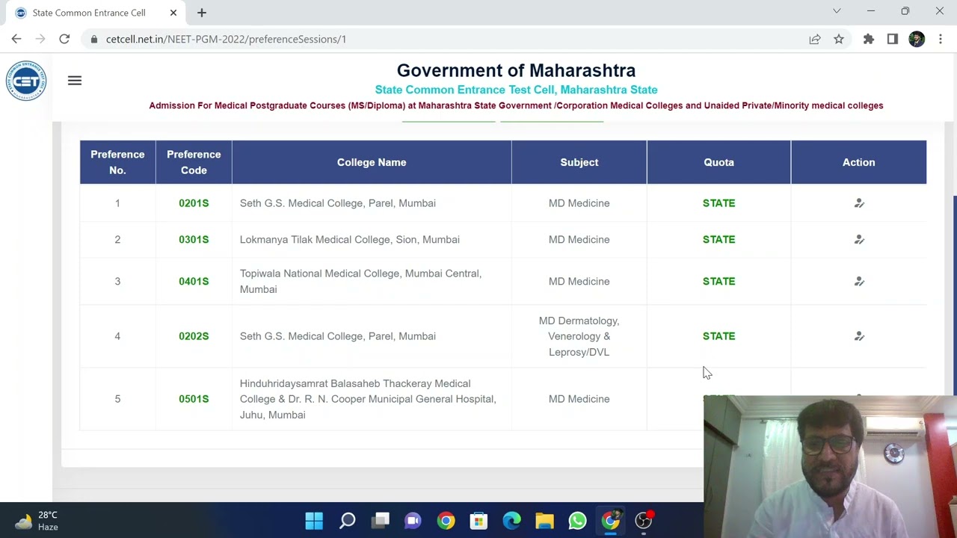Open first Google Chrome taskbar icon
Viewport: 957px width, 538px height.
click(446, 520)
